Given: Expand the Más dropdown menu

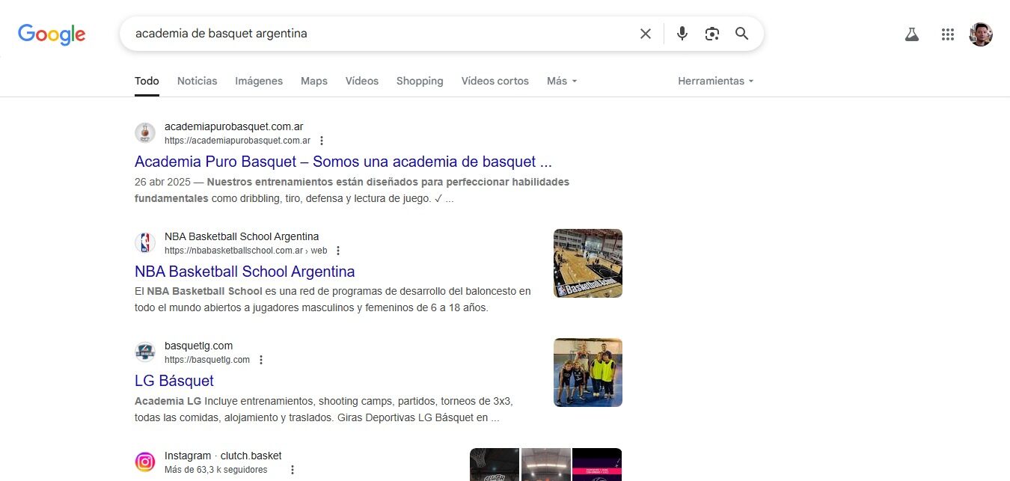Looking at the screenshot, I should click(x=562, y=81).
